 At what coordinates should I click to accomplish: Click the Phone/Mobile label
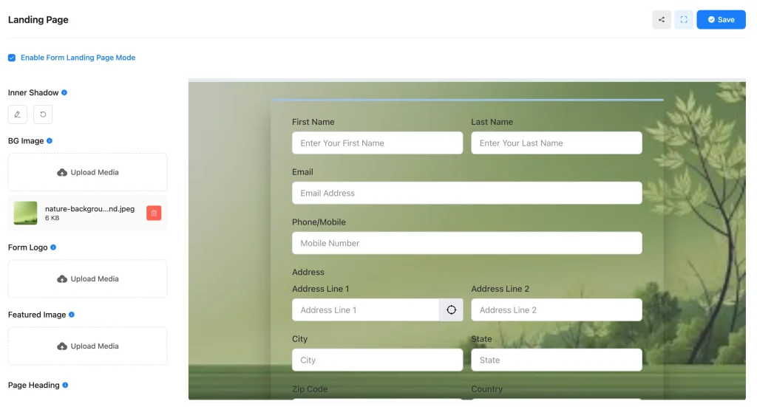(x=319, y=222)
